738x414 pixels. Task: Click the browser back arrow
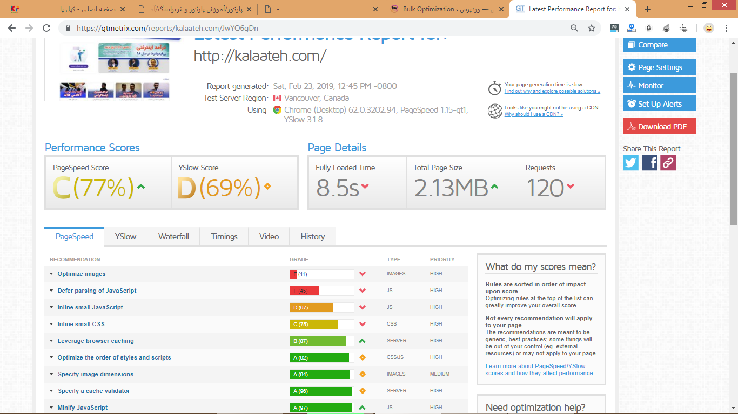(x=12, y=28)
